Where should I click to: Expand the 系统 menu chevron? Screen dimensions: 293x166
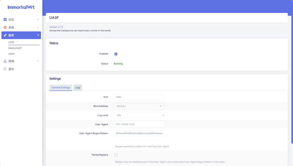(38, 27)
